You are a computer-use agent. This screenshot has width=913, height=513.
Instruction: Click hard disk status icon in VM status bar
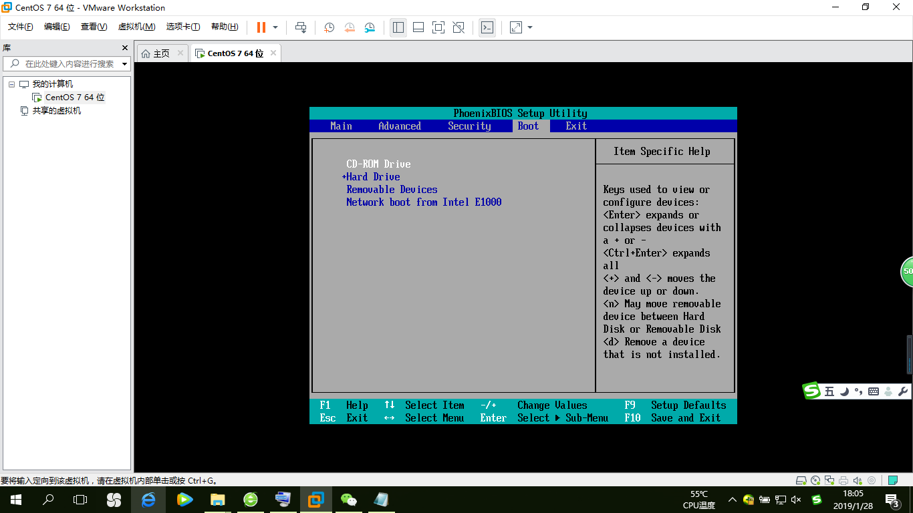pos(801,480)
